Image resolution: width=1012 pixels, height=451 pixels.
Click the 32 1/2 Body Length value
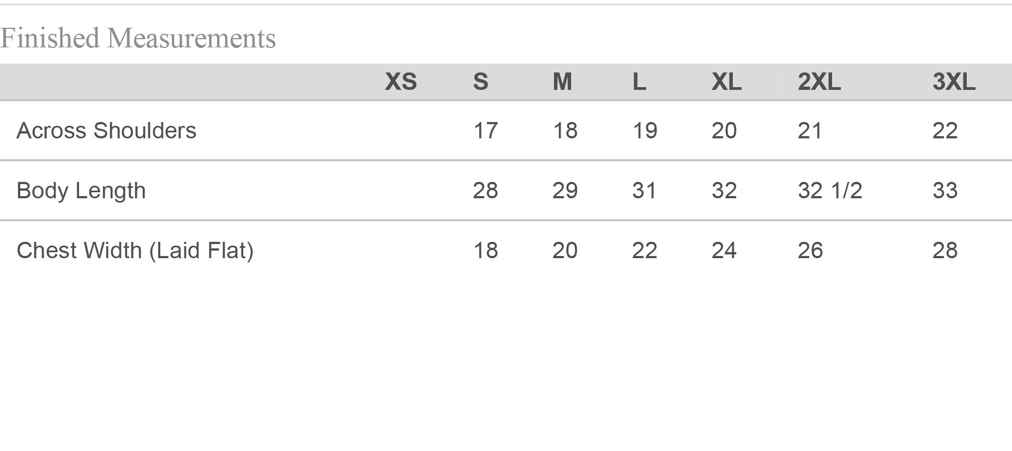(x=830, y=191)
